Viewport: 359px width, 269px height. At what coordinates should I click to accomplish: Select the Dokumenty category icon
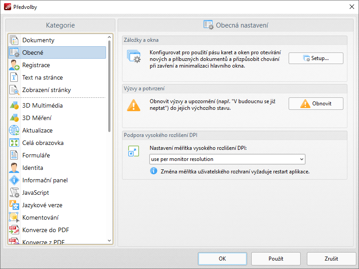click(14, 40)
